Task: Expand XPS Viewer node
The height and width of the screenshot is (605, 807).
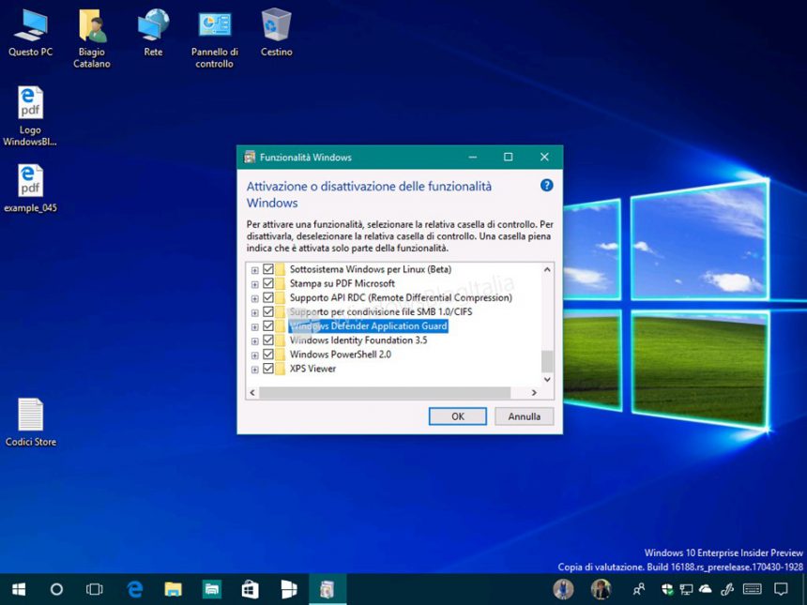Action: click(x=254, y=370)
